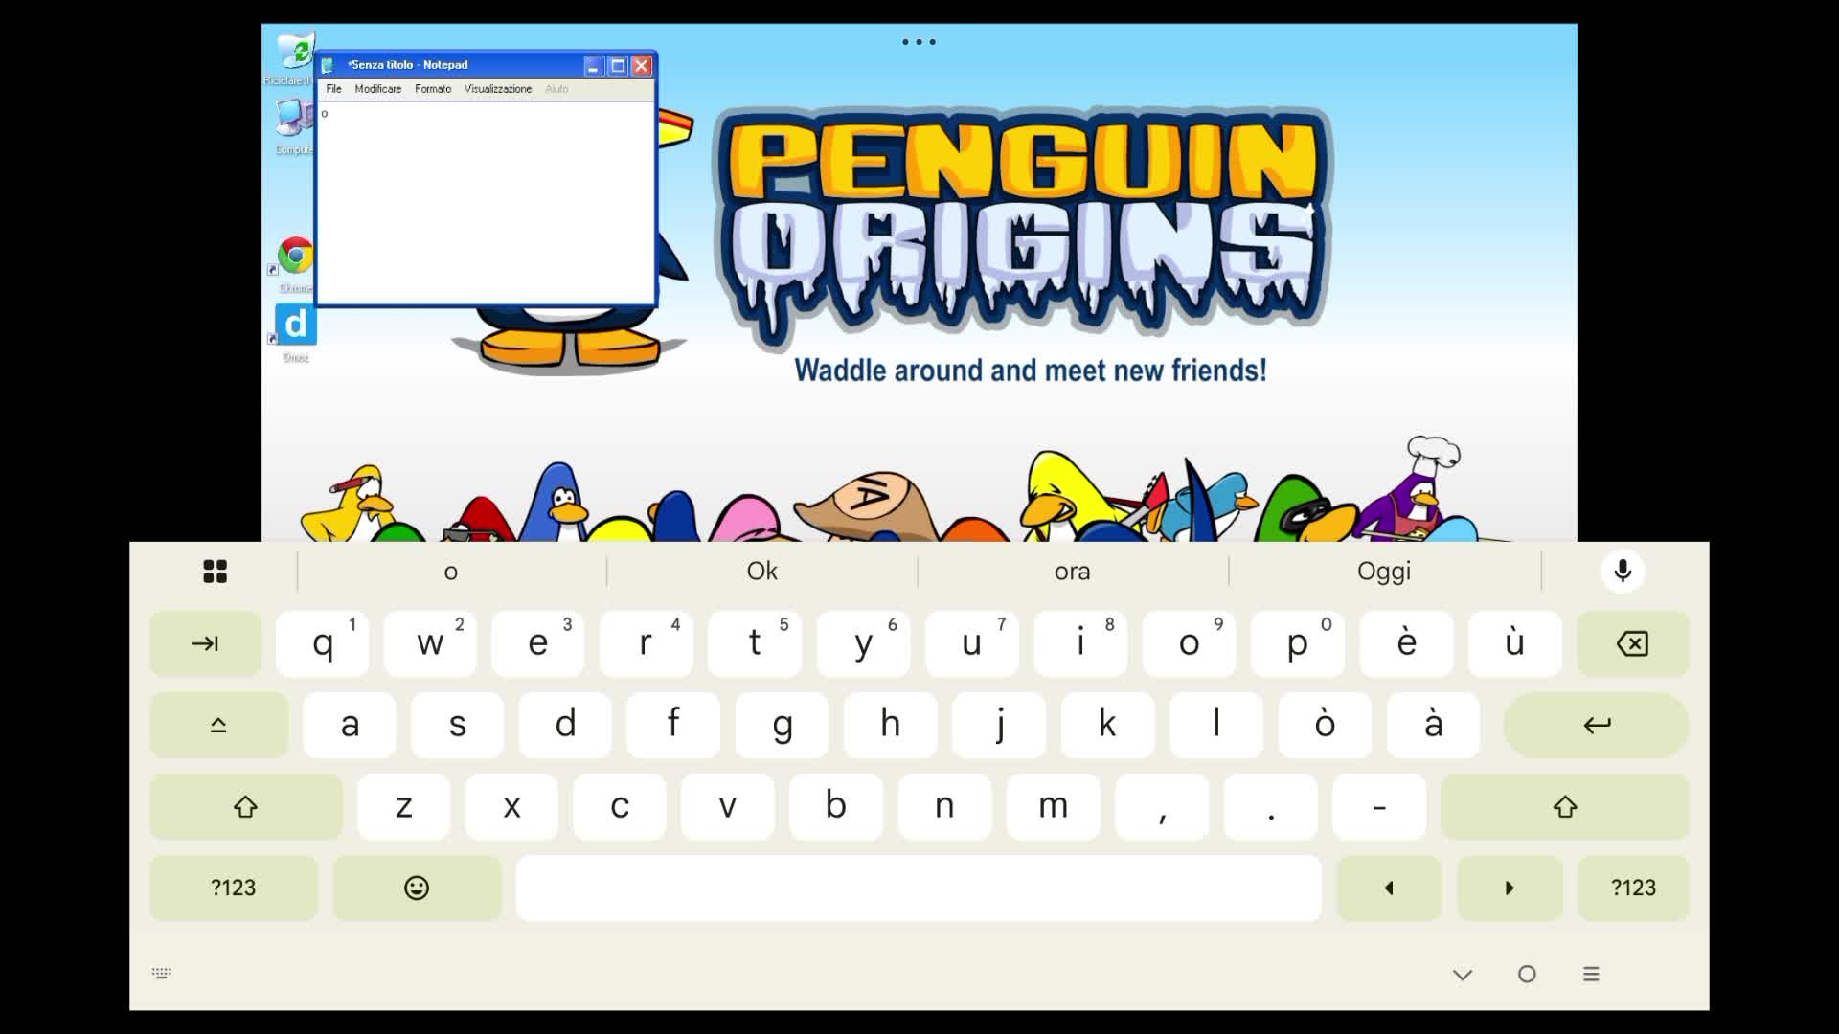The image size is (1839, 1034).
Task: Tap the 'ù' accented key
Action: point(1514,643)
